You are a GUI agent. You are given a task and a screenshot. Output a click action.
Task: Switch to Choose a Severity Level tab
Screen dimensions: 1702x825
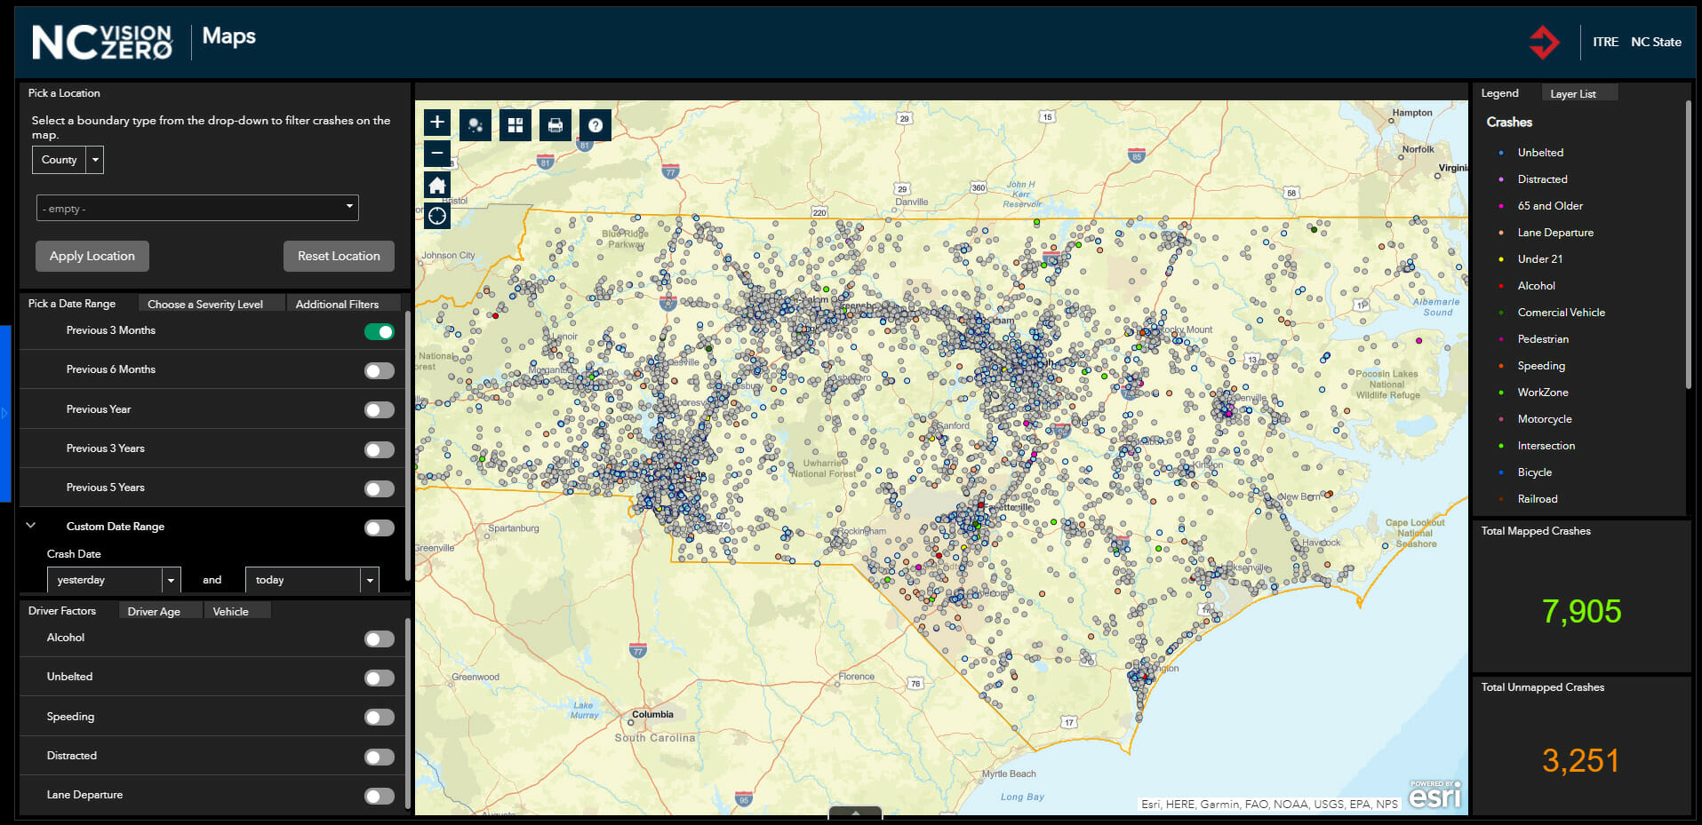(205, 304)
